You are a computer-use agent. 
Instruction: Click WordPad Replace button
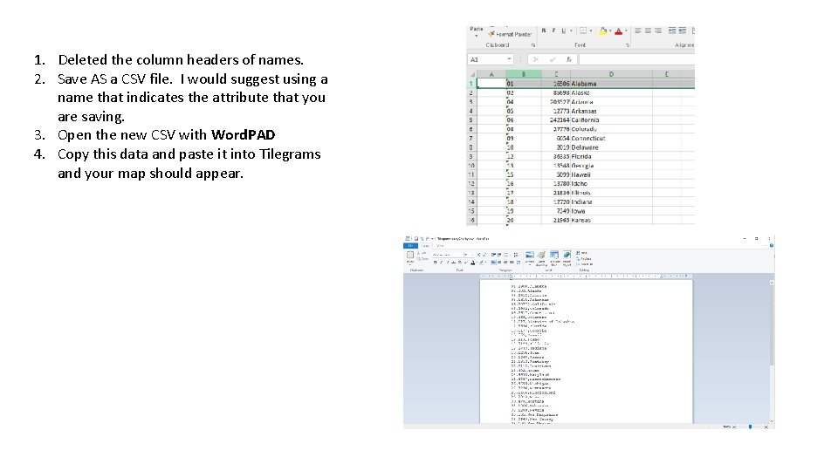[x=584, y=258]
